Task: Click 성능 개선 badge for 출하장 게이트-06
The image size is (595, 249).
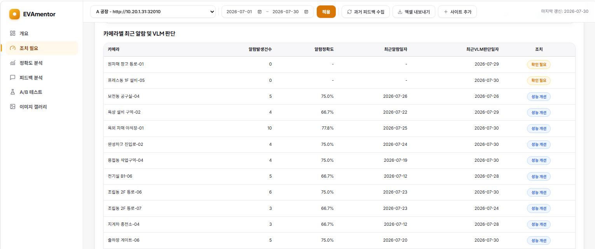Action: point(539,240)
